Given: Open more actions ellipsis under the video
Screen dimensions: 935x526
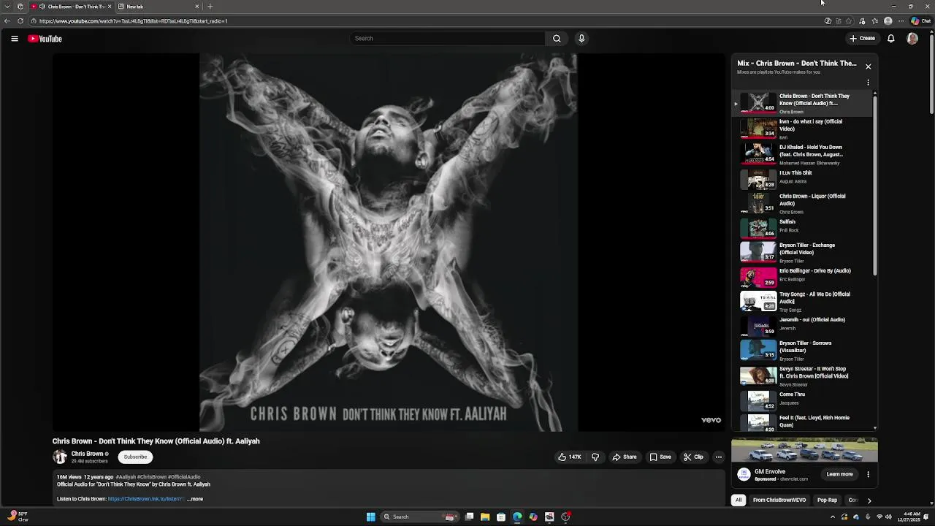Looking at the screenshot, I should 718,457.
